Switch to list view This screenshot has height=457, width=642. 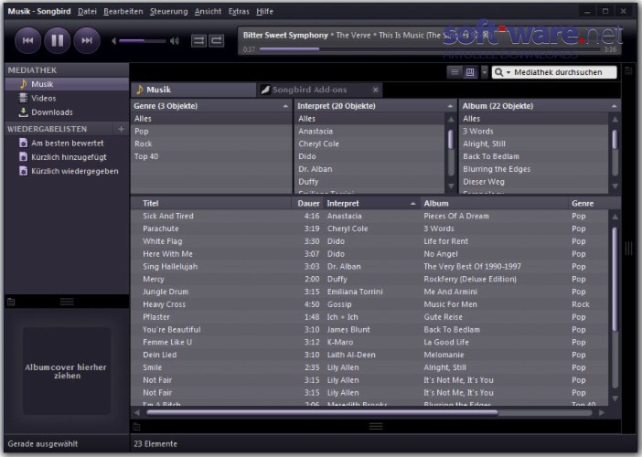pos(455,72)
